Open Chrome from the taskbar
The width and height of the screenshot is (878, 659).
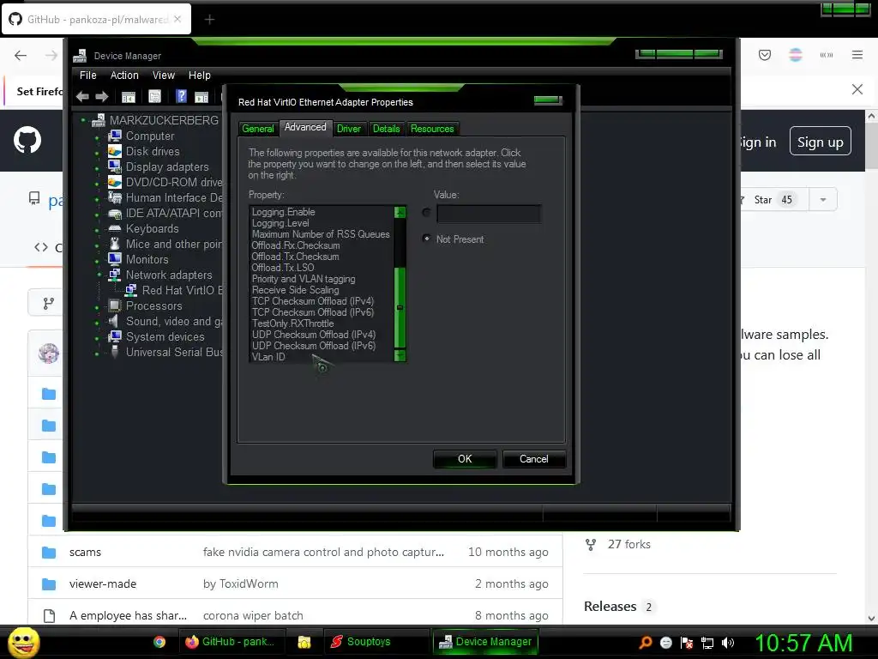[159, 642]
